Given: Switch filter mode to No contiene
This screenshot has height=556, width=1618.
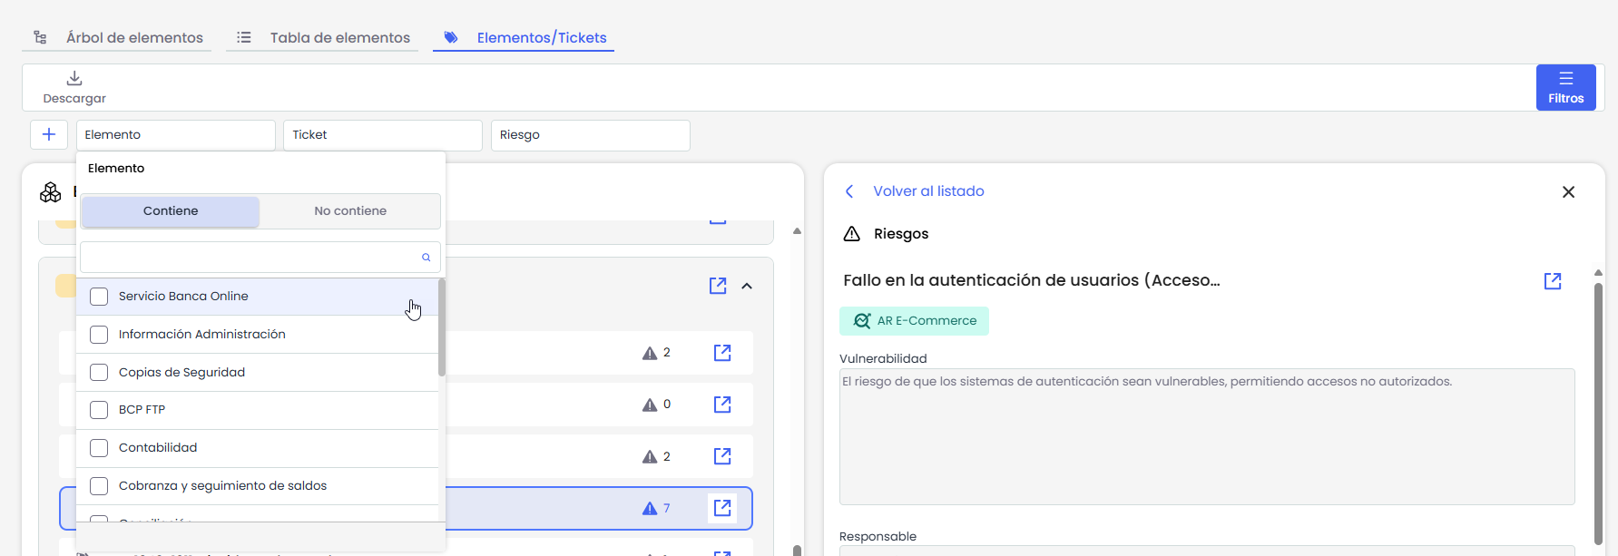Looking at the screenshot, I should point(350,211).
